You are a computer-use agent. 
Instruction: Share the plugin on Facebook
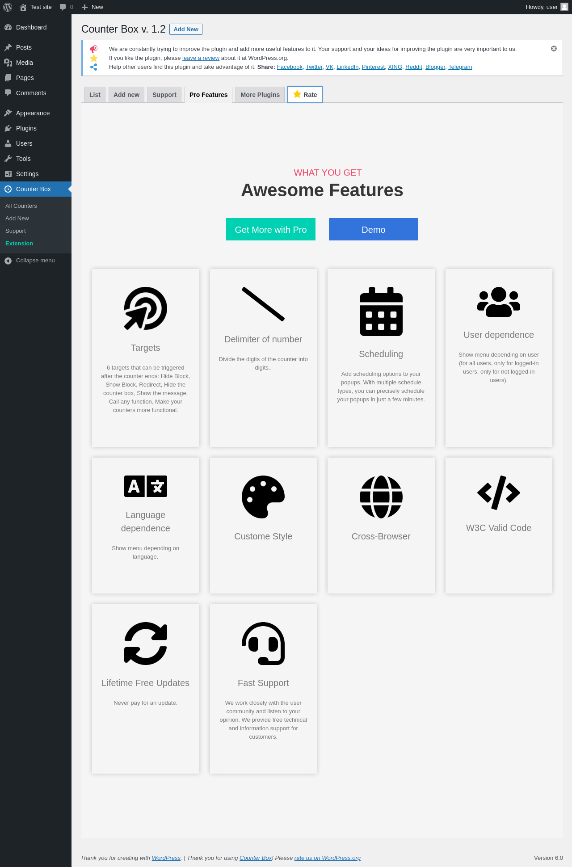point(290,67)
